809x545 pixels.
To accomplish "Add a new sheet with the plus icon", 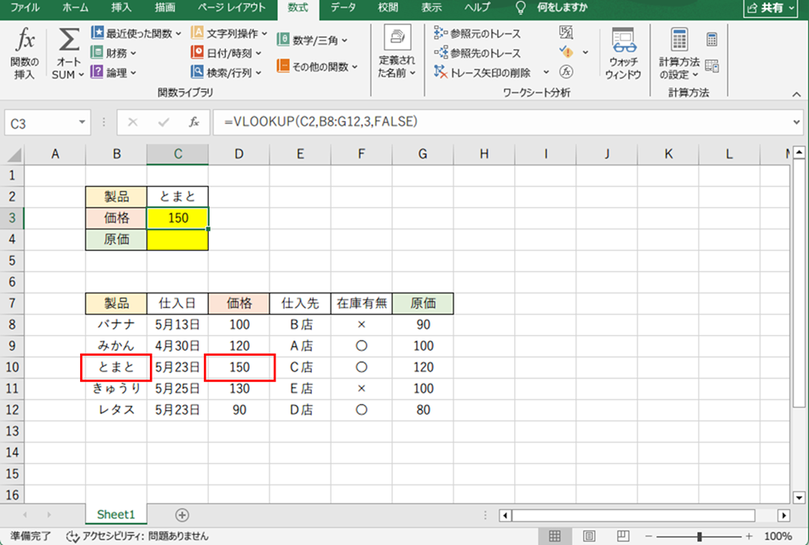I will (182, 515).
